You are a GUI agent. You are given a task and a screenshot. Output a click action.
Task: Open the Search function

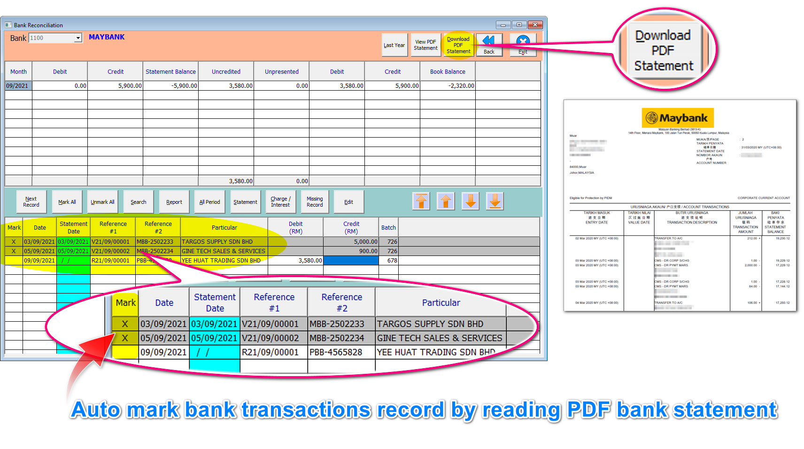click(138, 201)
